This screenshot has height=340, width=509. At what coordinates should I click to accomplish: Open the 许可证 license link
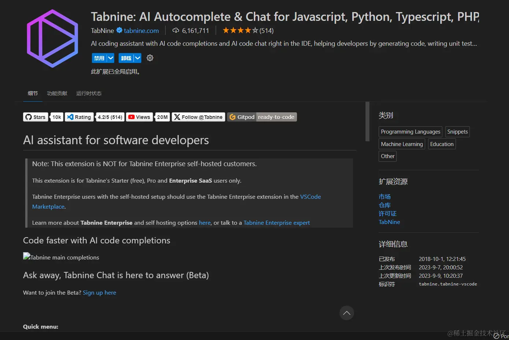[387, 213]
